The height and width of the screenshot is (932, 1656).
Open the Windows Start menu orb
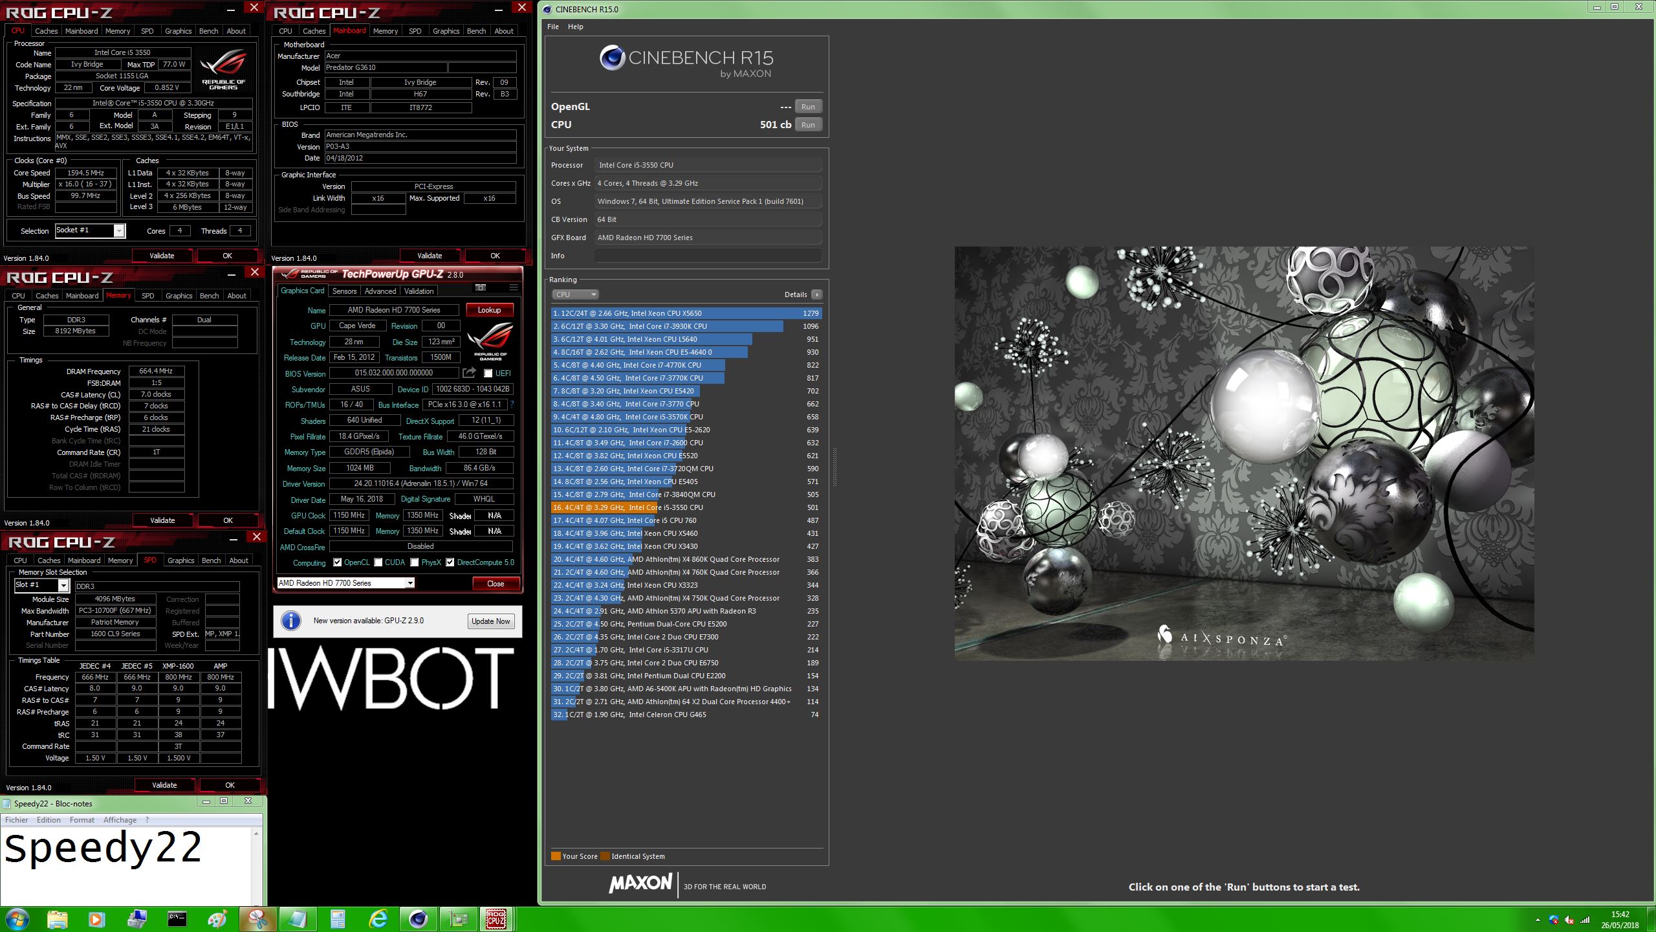16,919
